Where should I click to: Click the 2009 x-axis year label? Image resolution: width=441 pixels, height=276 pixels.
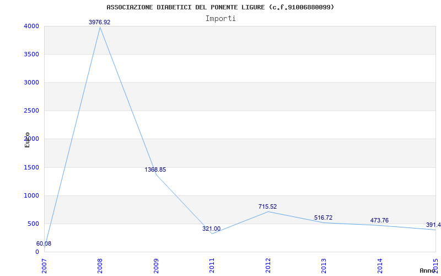pyautogui.click(x=156, y=266)
